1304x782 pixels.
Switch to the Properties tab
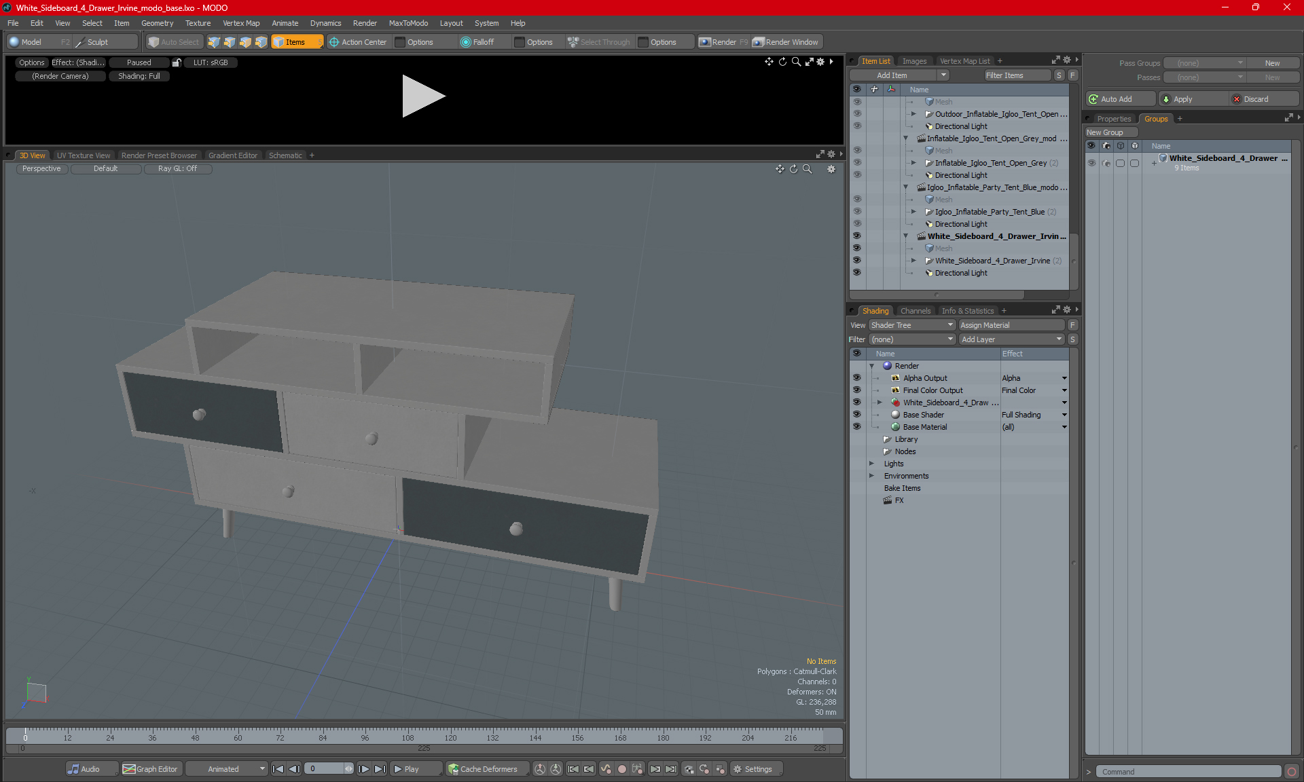coord(1113,119)
